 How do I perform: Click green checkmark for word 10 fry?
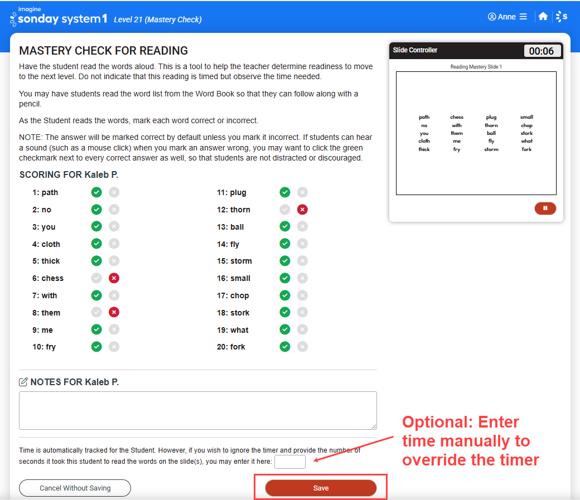[x=96, y=347]
